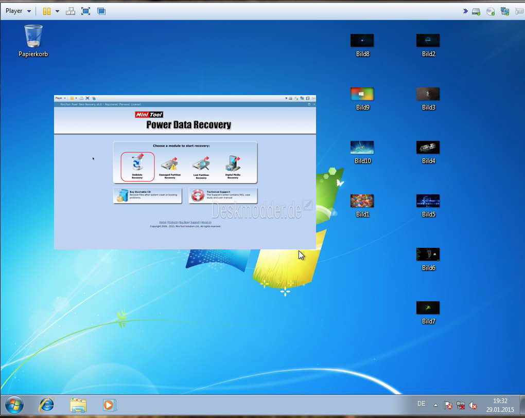
Task: Click the pause icon in the inner player toolbar
Action: click(72, 98)
